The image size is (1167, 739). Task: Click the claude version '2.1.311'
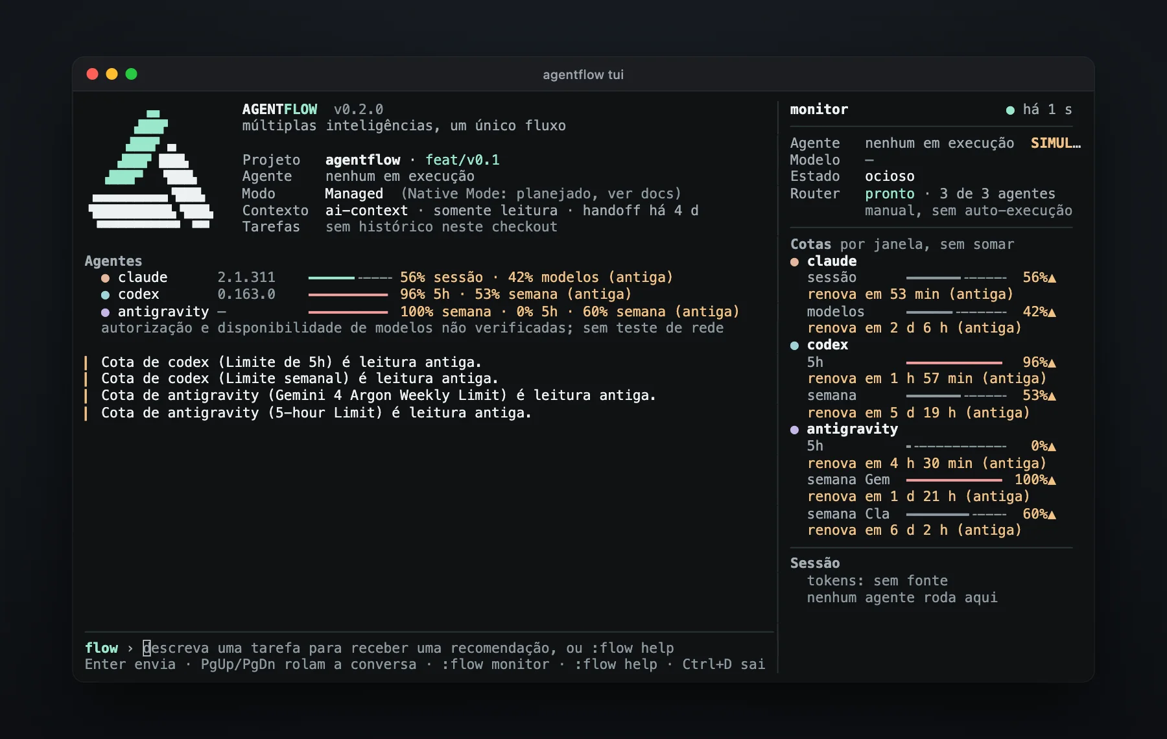pos(246,277)
